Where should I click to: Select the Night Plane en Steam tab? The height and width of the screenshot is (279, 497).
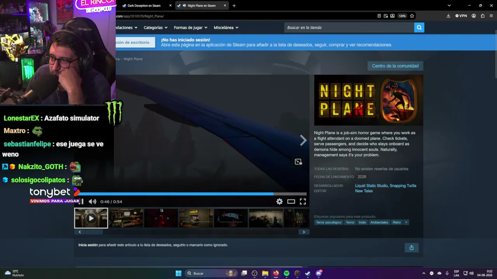[x=202, y=5]
